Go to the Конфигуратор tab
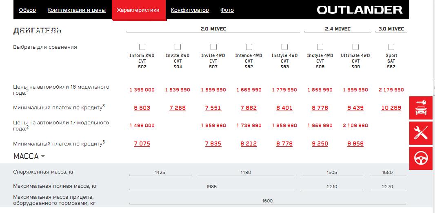This screenshot has width=435, height=213. 190,10
